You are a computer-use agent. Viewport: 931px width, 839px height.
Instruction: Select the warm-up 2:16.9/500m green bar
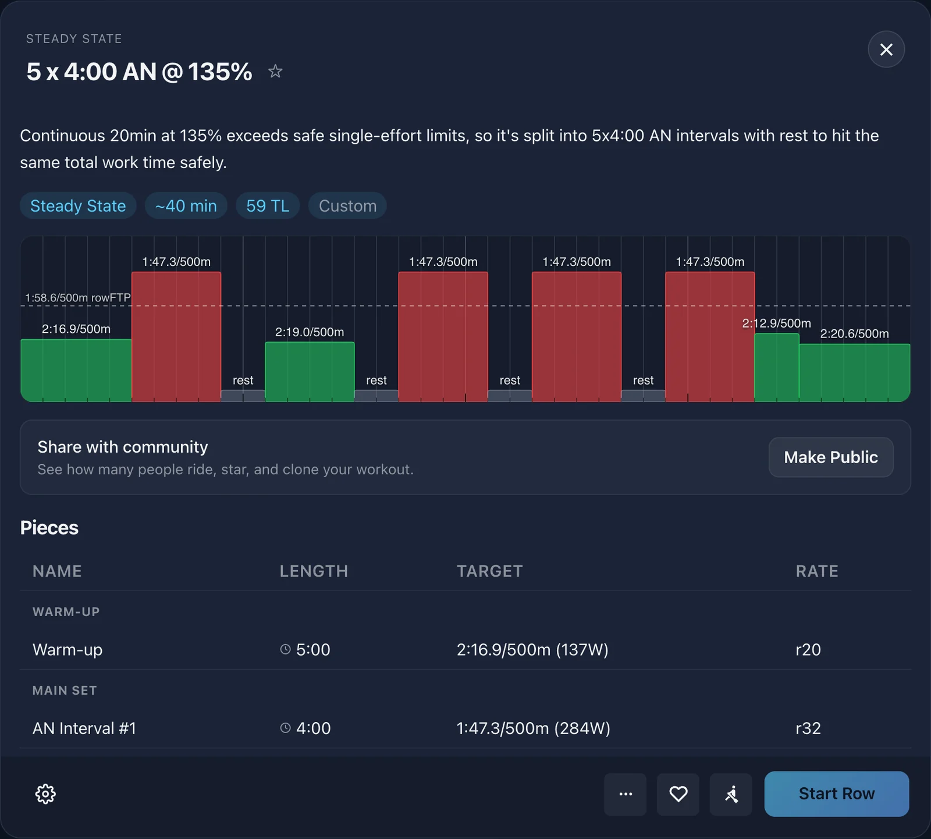(76, 371)
